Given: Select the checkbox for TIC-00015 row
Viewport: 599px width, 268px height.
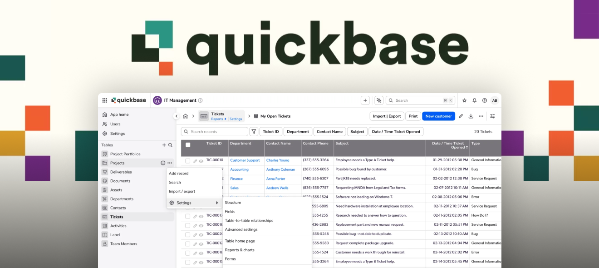Looking at the screenshot, I should tap(187, 262).
